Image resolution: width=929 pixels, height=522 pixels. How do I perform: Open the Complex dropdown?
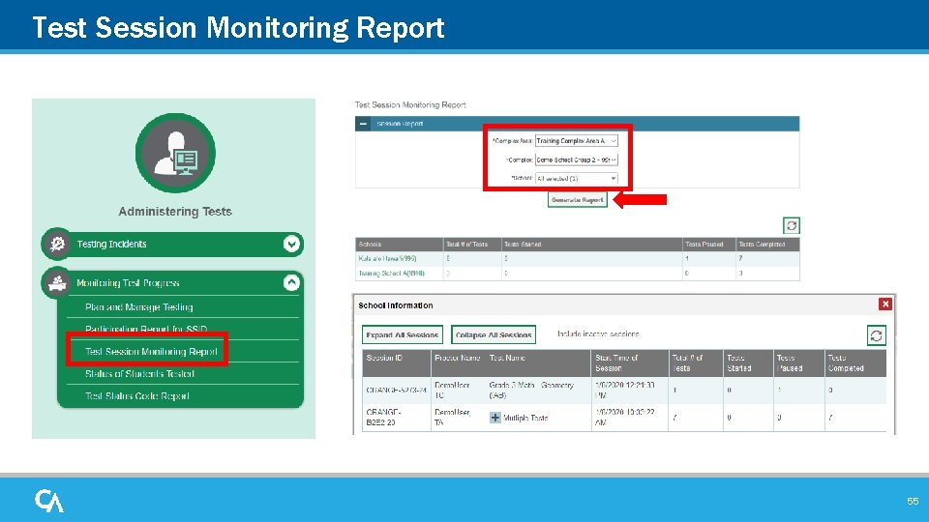[x=577, y=159]
